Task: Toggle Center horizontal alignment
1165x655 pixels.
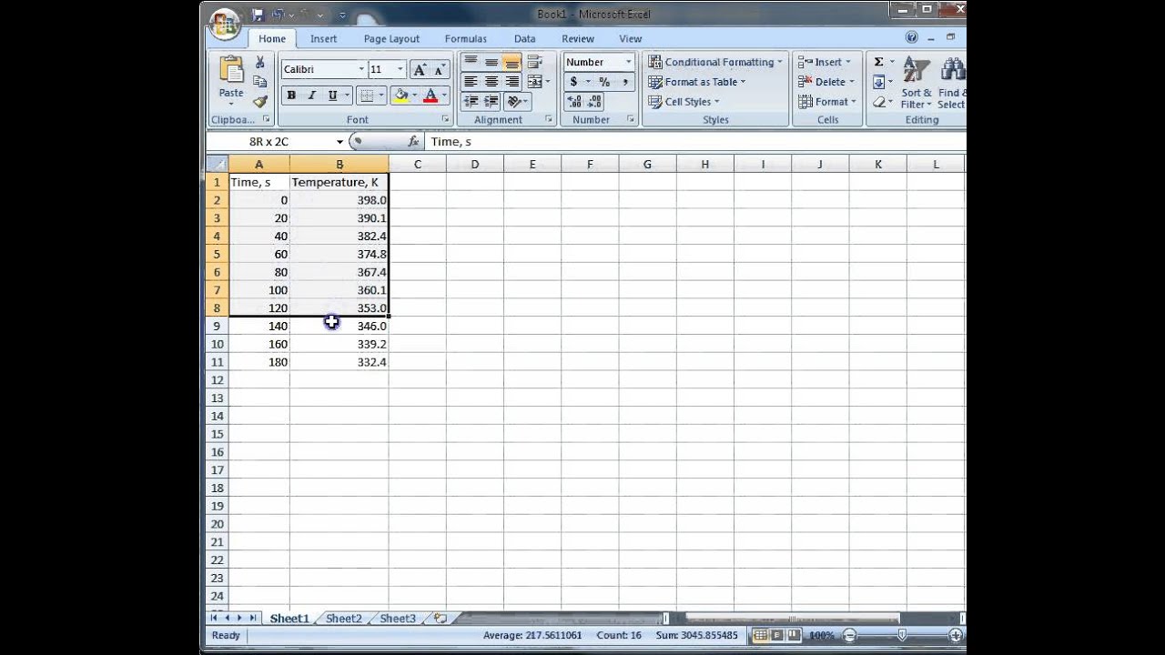Action: coord(491,82)
